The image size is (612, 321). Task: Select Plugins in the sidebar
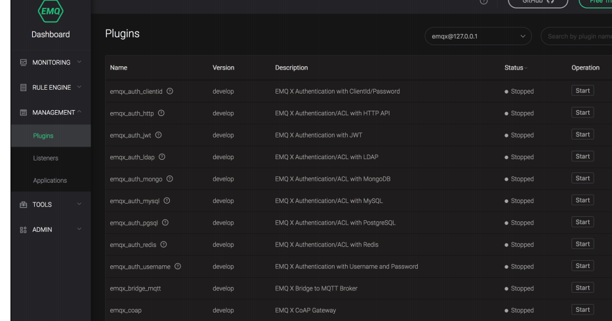(x=51, y=136)
